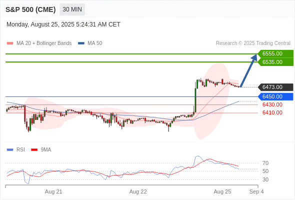The width and height of the screenshot is (295, 200).
Task: Click the MA 50 legend label
Action: (95, 43)
